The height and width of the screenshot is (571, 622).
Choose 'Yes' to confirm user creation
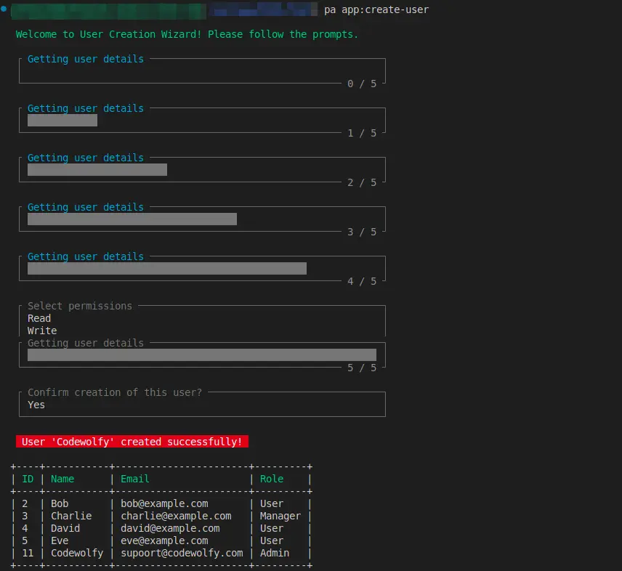[x=36, y=405]
